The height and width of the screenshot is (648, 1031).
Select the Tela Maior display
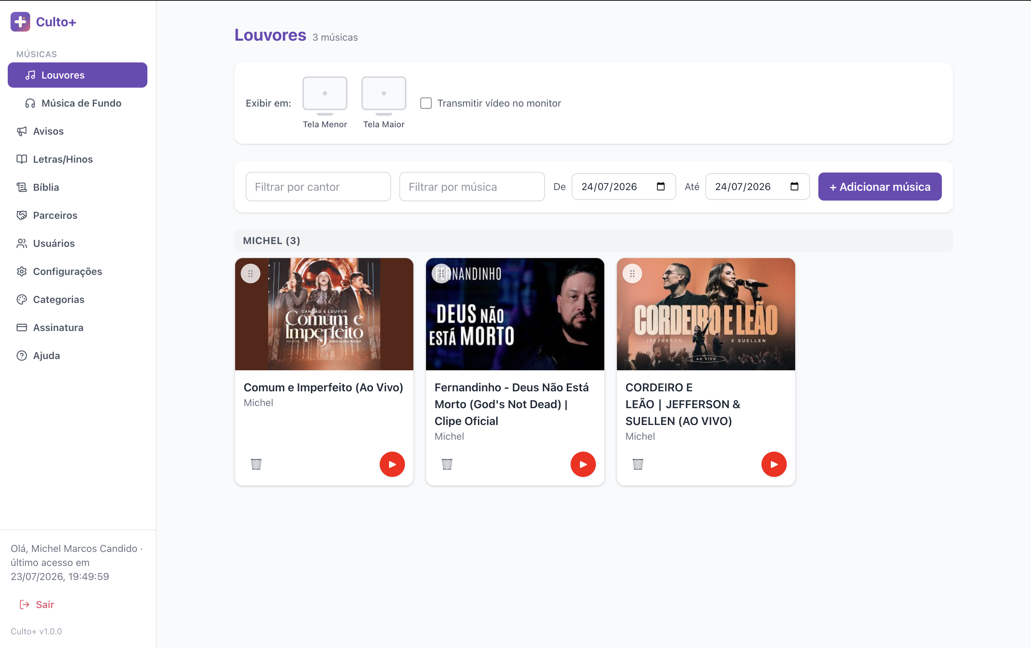click(384, 103)
